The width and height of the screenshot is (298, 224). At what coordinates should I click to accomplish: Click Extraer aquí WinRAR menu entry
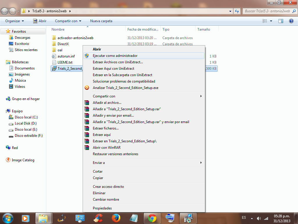(x=102, y=135)
